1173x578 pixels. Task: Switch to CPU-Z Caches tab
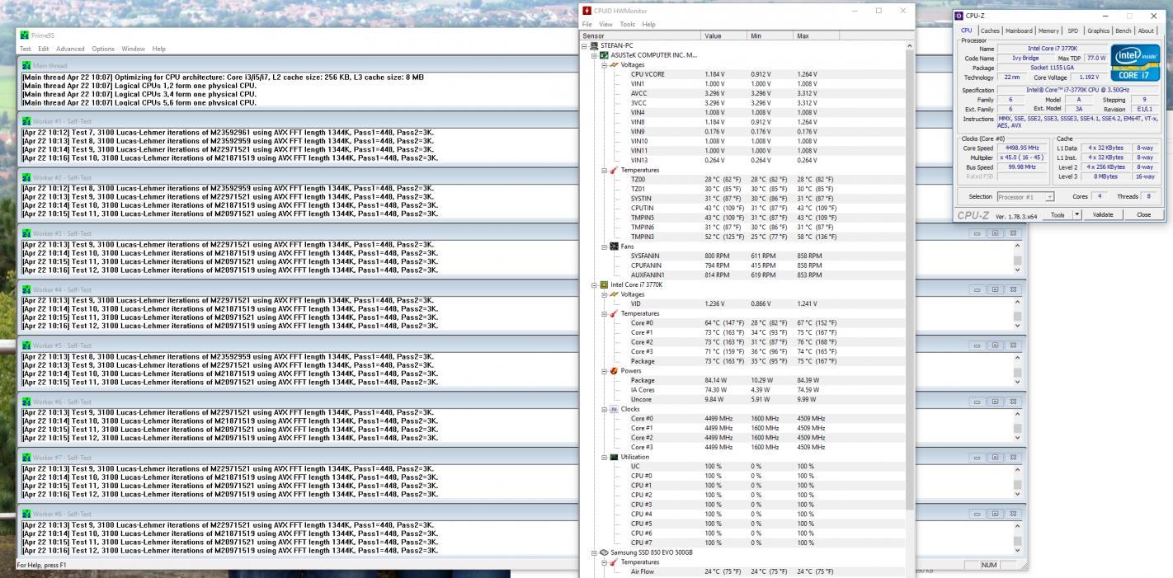point(990,31)
